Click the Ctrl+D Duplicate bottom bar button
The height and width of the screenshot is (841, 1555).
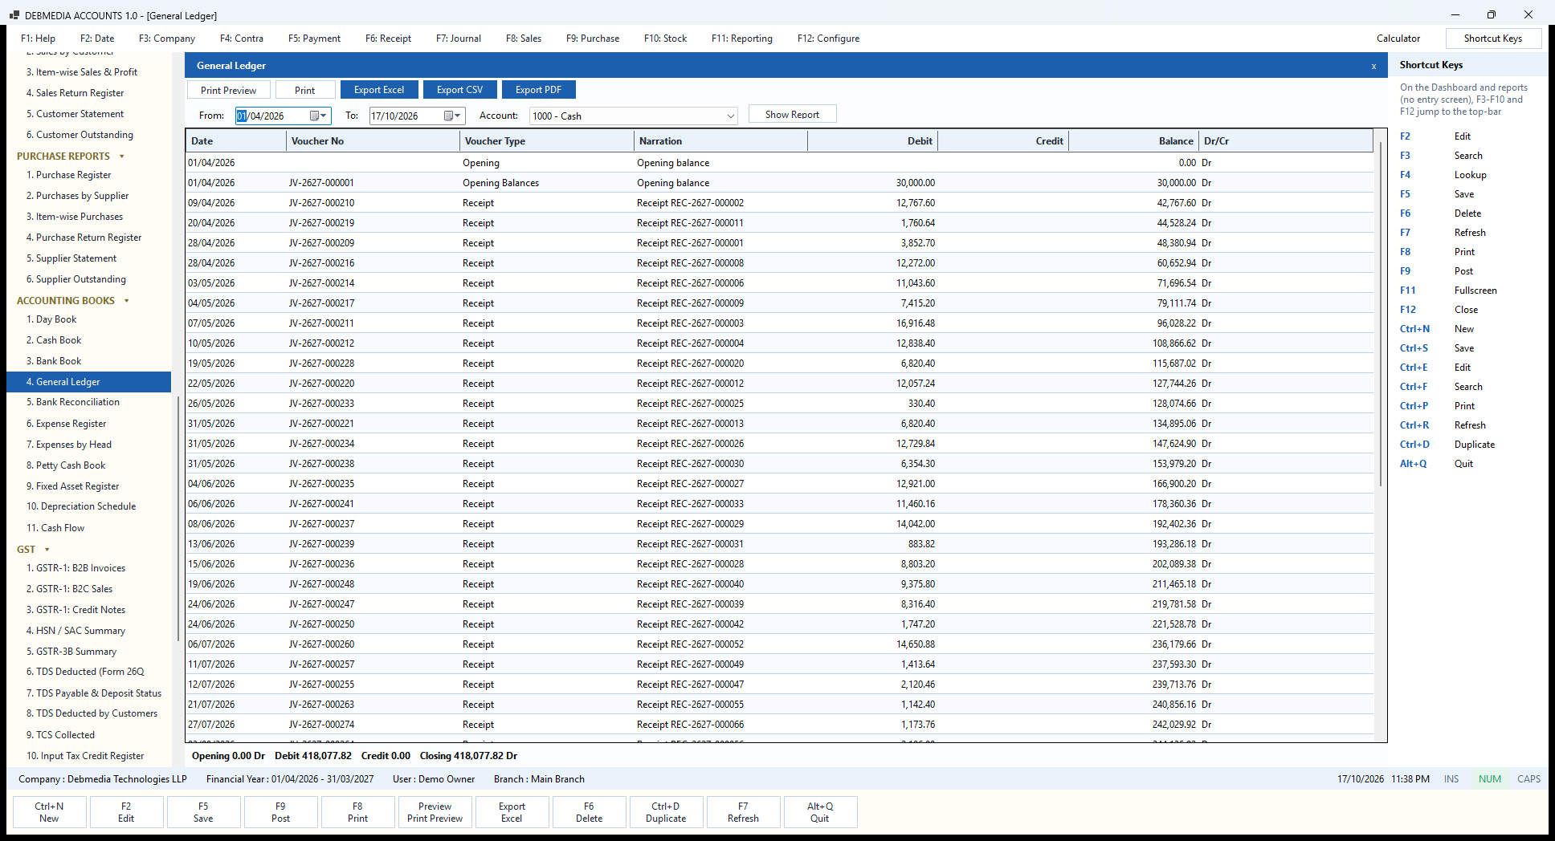pyautogui.click(x=666, y=812)
